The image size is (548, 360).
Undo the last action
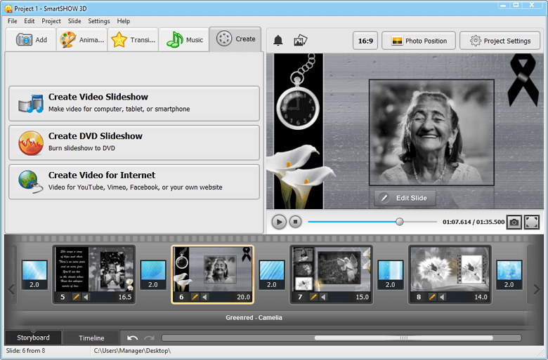[133, 338]
